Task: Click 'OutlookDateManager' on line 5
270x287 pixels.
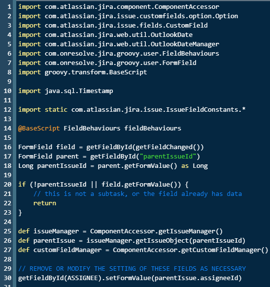Action: point(185,44)
